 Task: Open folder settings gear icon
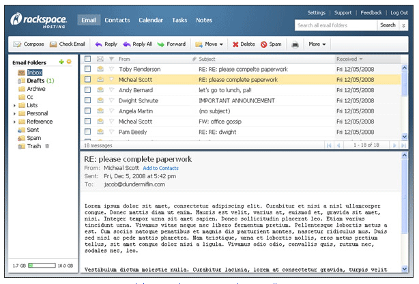pos(69,61)
